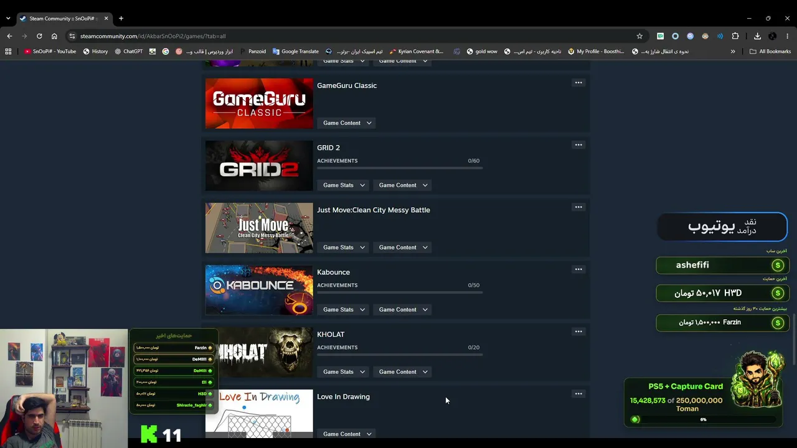Click the browser forward arrow
The image size is (797, 448).
24,36
